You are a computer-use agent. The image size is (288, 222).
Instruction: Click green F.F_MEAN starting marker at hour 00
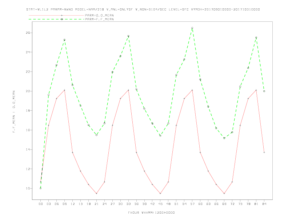[x=41, y=188]
